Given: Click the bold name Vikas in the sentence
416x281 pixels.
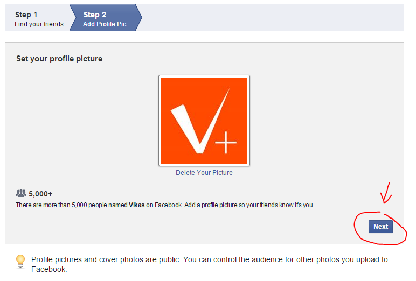Looking at the screenshot, I should click(x=137, y=205).
